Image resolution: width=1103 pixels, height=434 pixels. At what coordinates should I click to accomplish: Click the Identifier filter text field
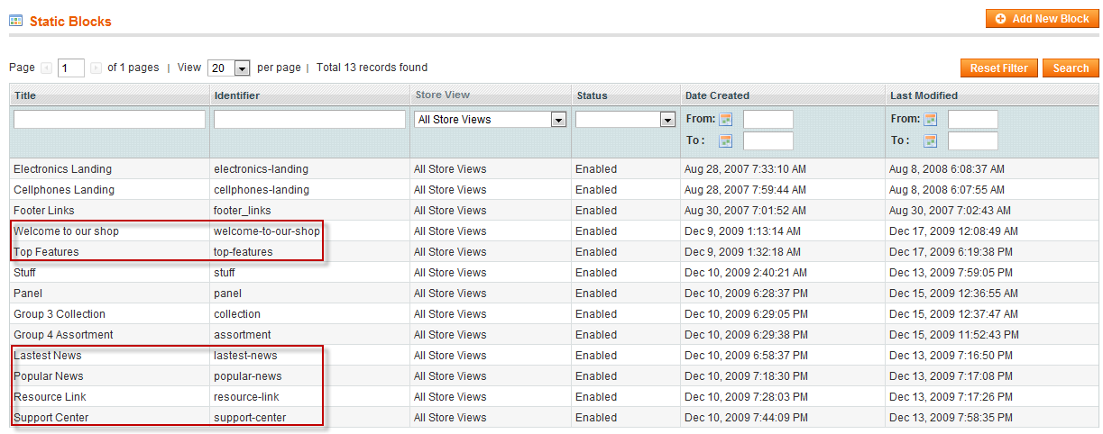click(x=309, y=119)
